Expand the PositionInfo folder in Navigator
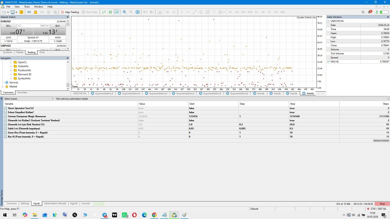The width and height of the screenshot is (390, 219). [x=11, y=70]
